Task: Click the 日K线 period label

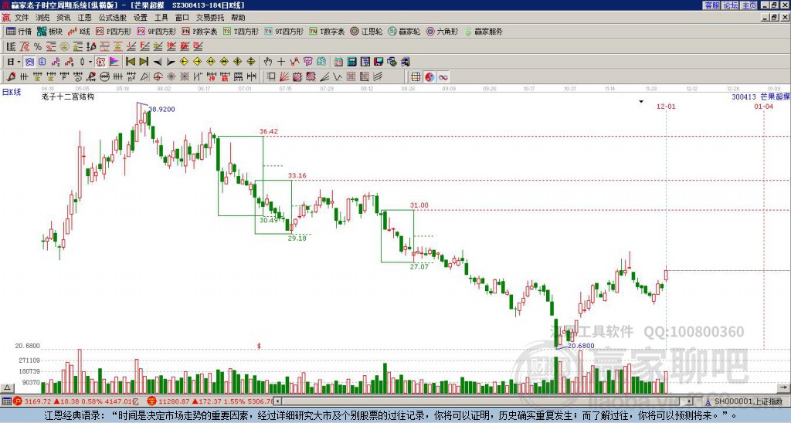Action: [11, 92]
